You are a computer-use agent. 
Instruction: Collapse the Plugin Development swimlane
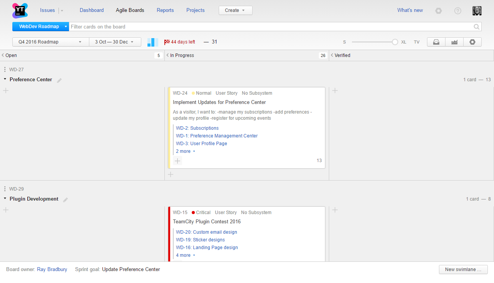tap(5, 199)
